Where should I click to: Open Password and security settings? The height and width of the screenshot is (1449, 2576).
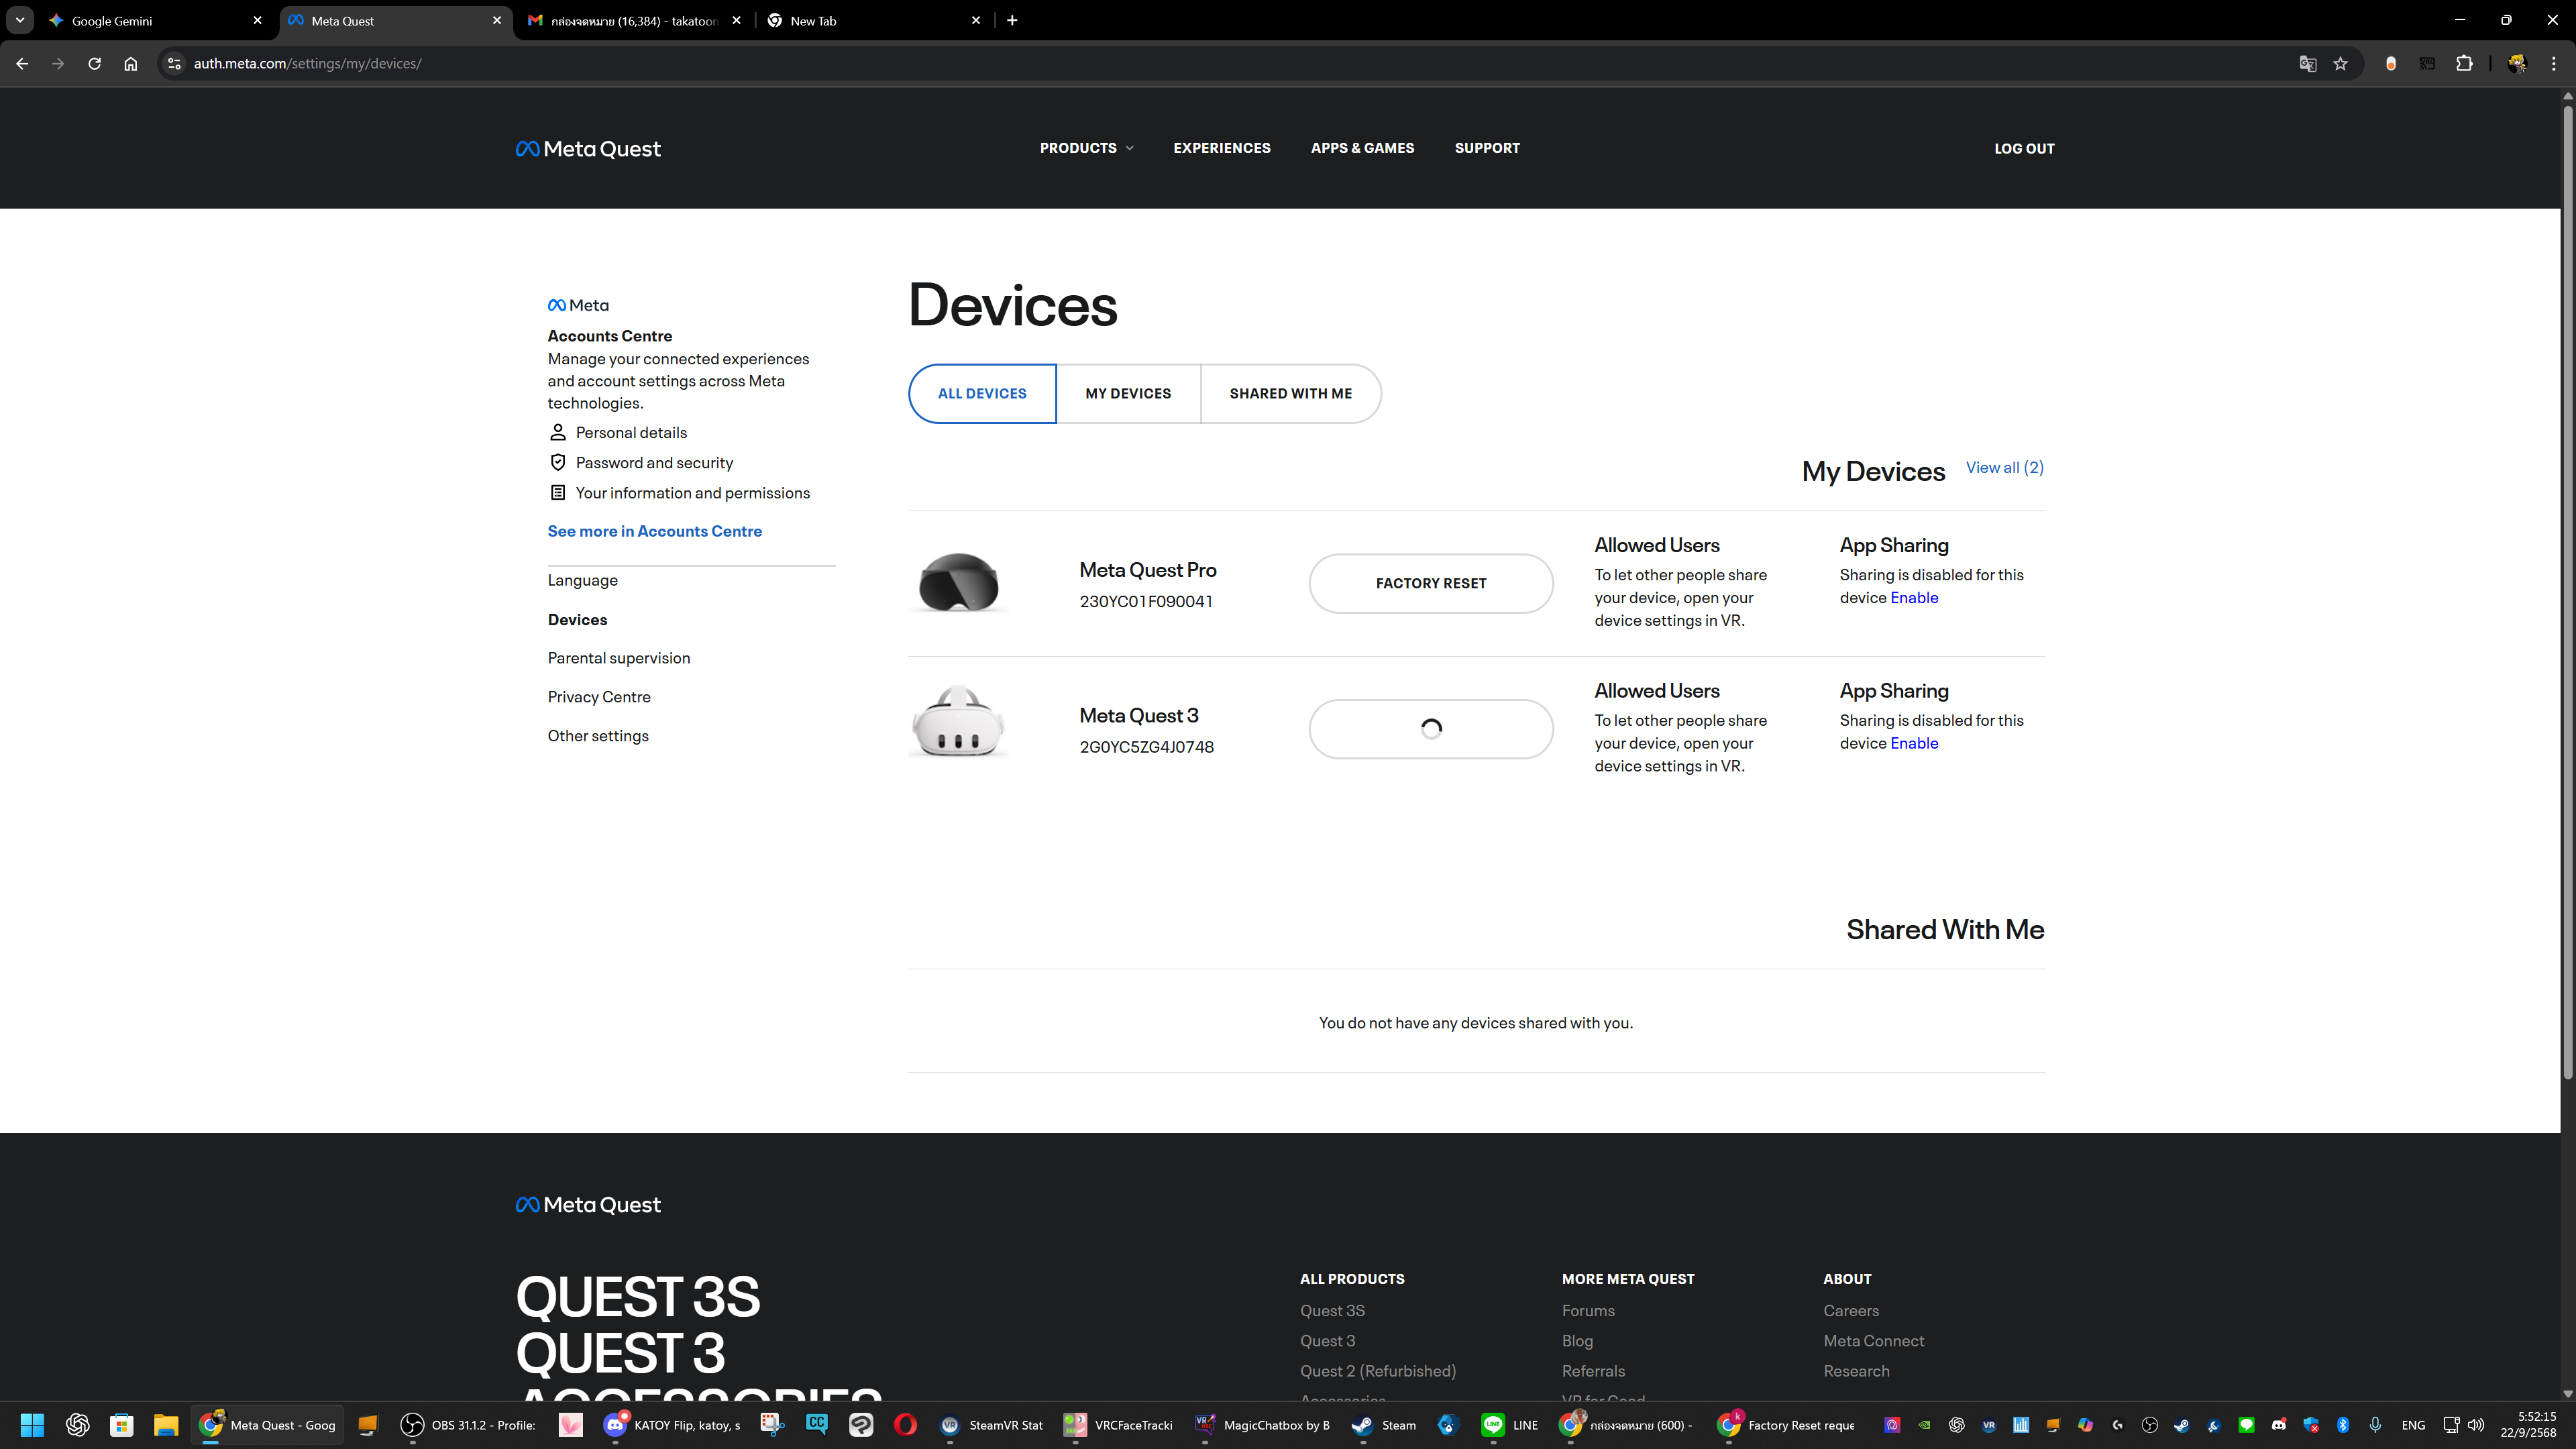tap(654, 462)
